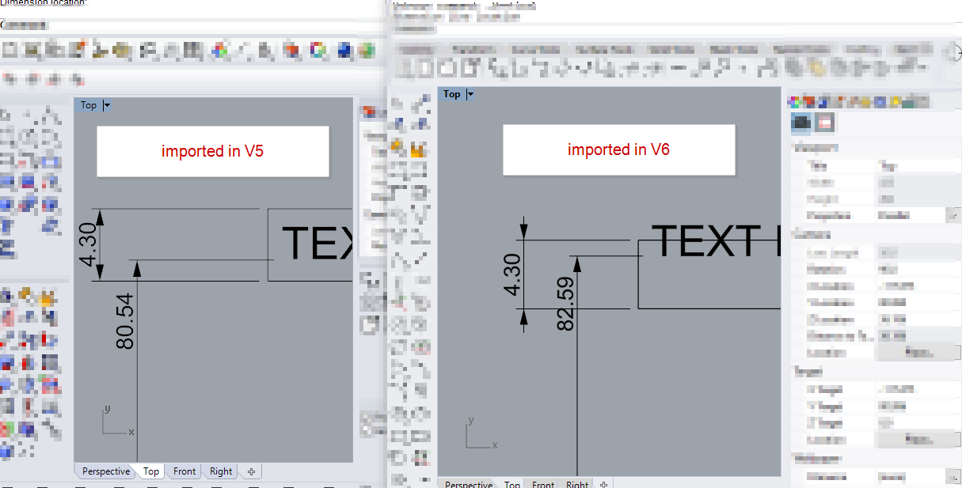Switch to Perspective tab in V5 window
Viewport: 962px width, 488px height.
pos(105,471)
